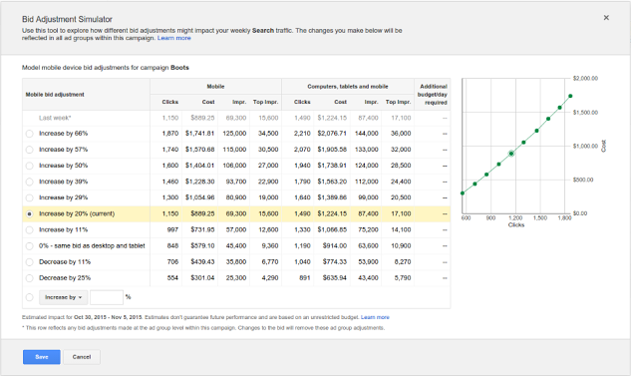The width and height of the screenshot is (631, 377).
Task: Click mobile top impressions 34,500 cell
Action: pos(268,134)
